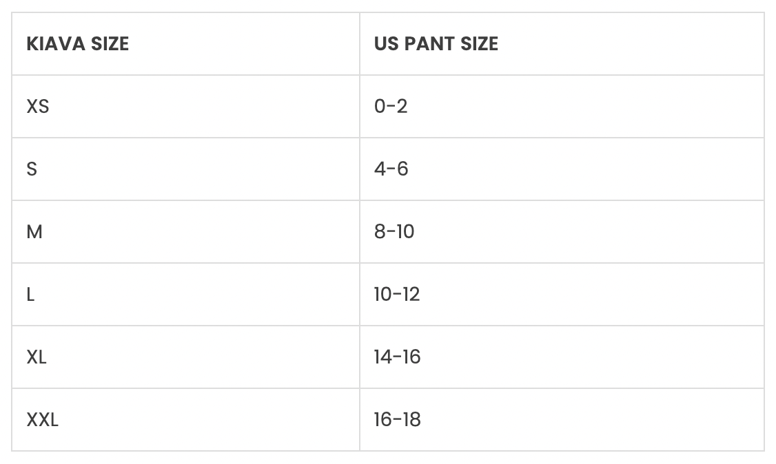Select the 0-2 pant size cell
The image size is (776, 464).
click(391, 107)
